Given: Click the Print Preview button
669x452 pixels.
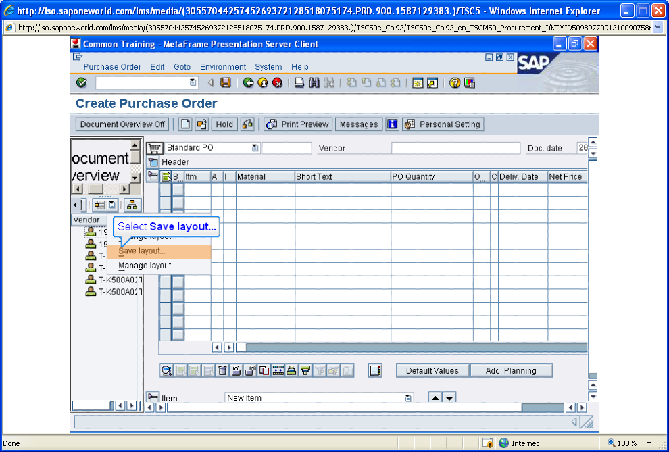Looking at the screenshot, I should 298,124.
